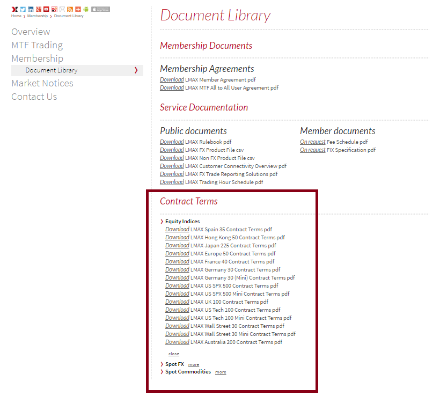This screenshot has width=440, height=396.
Task: Open the RSS feed icon
Action: tap(70, 9)
